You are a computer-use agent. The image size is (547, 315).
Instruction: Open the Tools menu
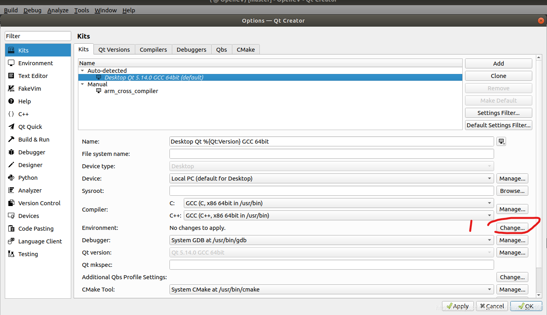[82, 10]
